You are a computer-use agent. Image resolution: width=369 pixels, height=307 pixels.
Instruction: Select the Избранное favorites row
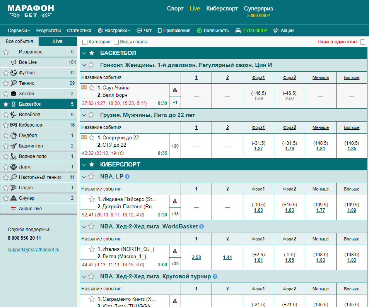pyautogui.click(x=39, y=52)
